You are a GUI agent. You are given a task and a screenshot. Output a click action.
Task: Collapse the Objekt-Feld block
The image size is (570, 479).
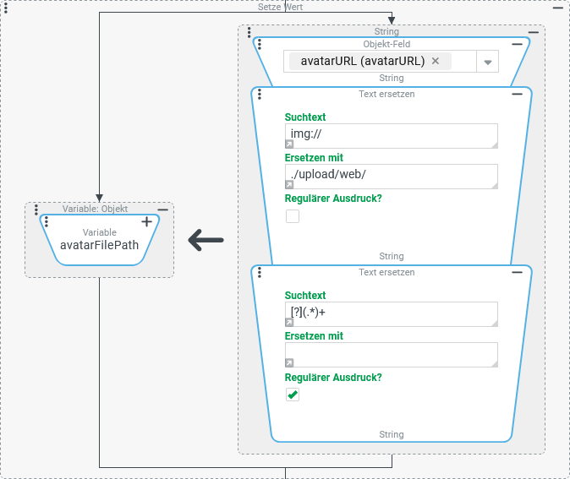click(517, 44)
